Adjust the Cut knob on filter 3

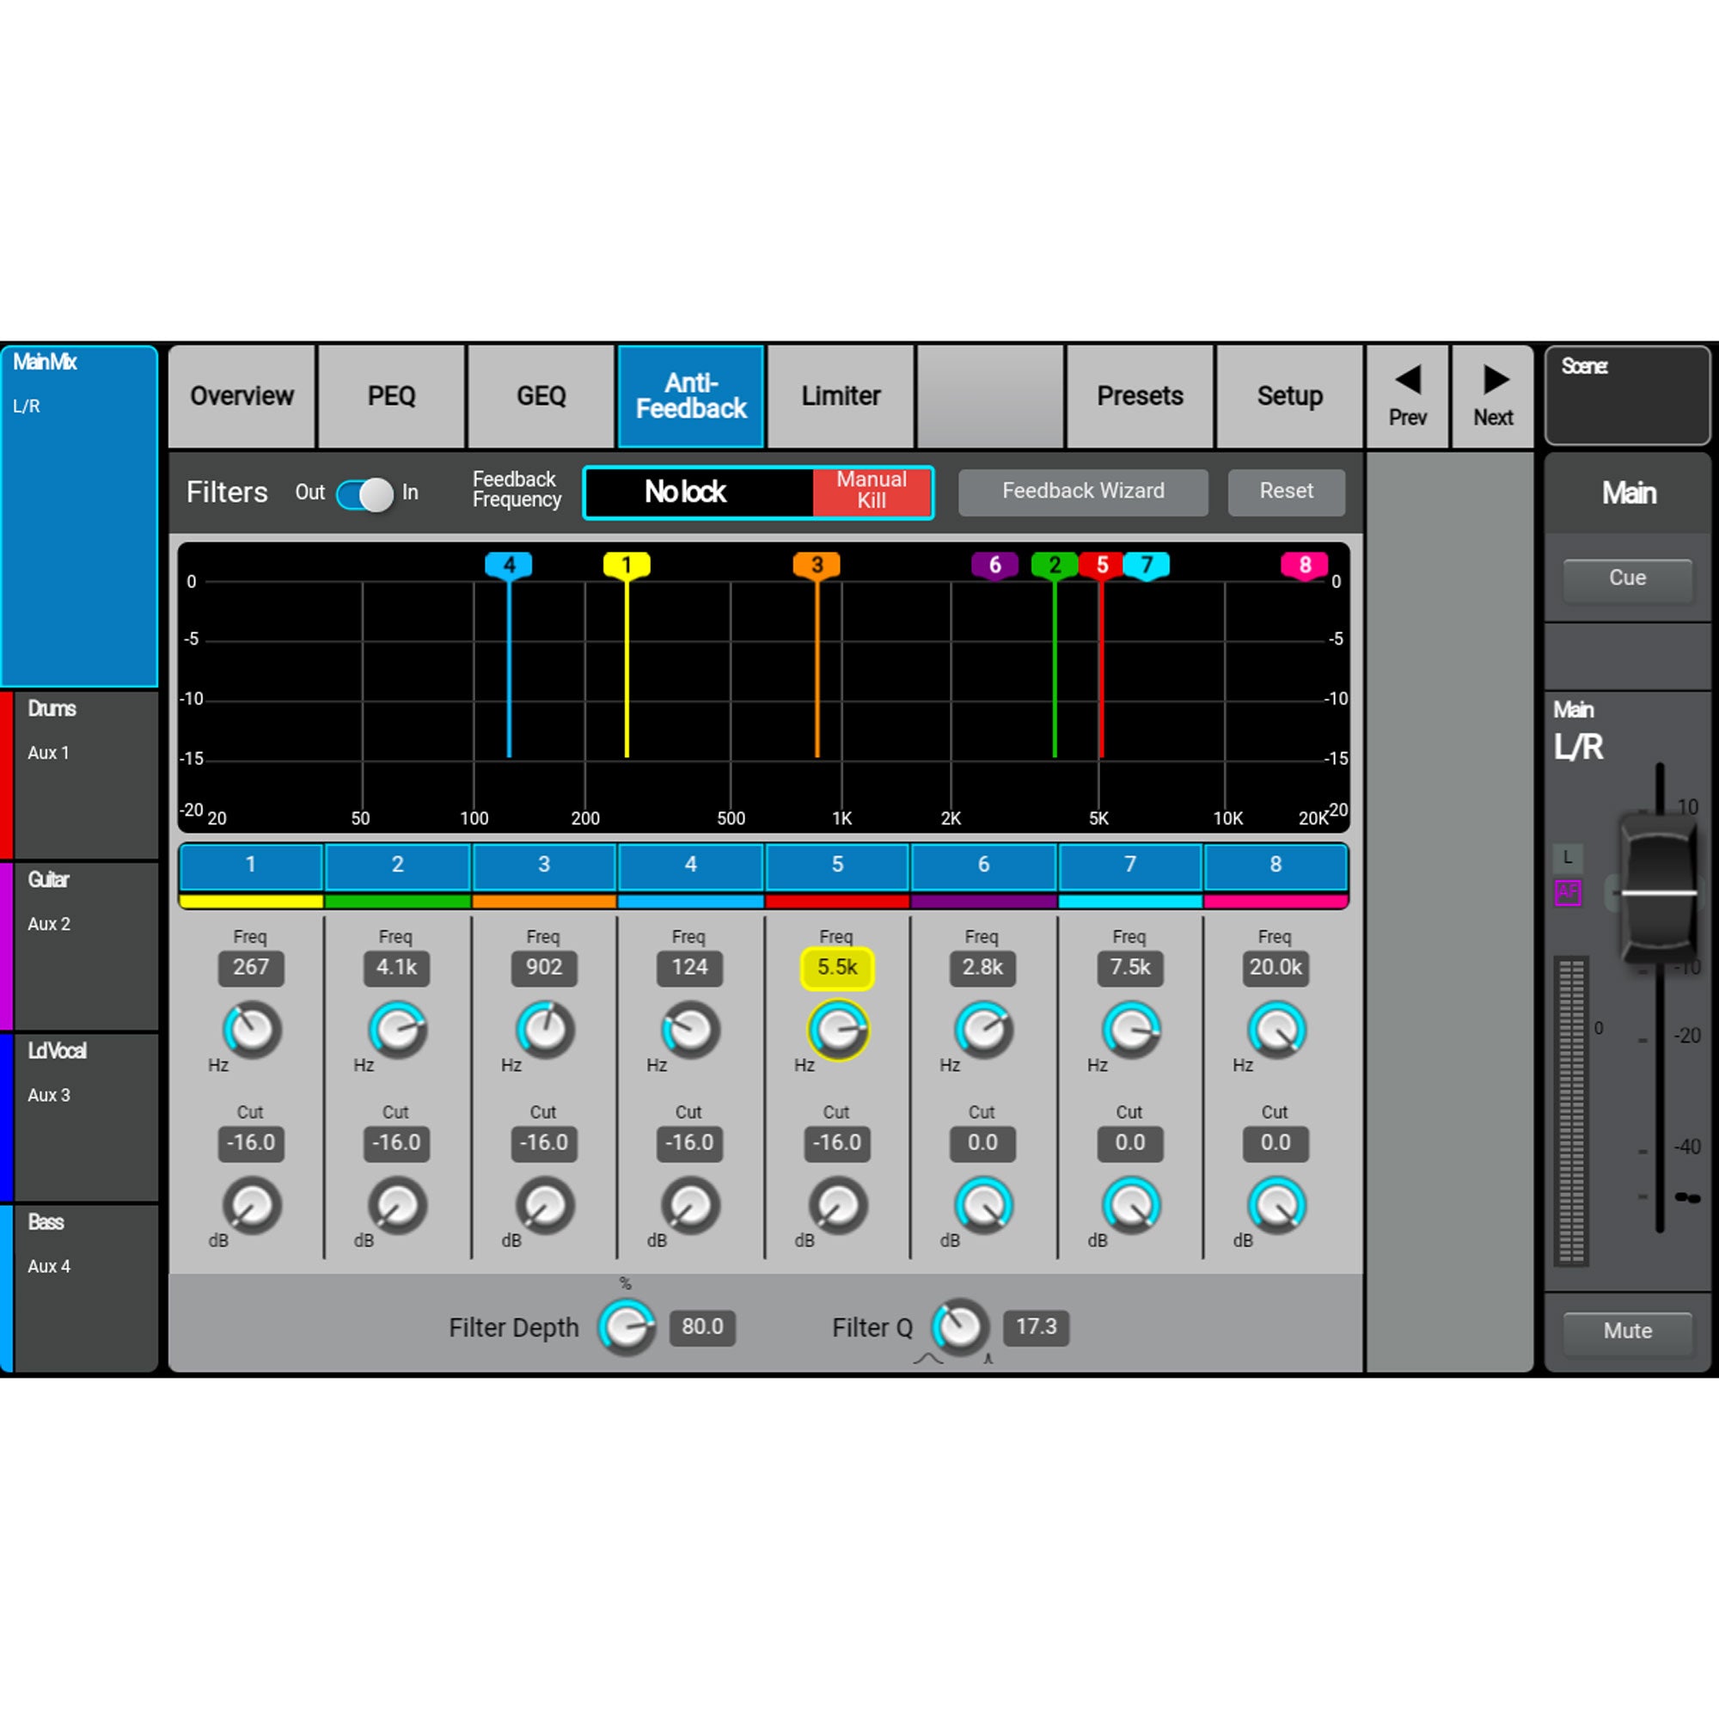(x=542, y=1208)
